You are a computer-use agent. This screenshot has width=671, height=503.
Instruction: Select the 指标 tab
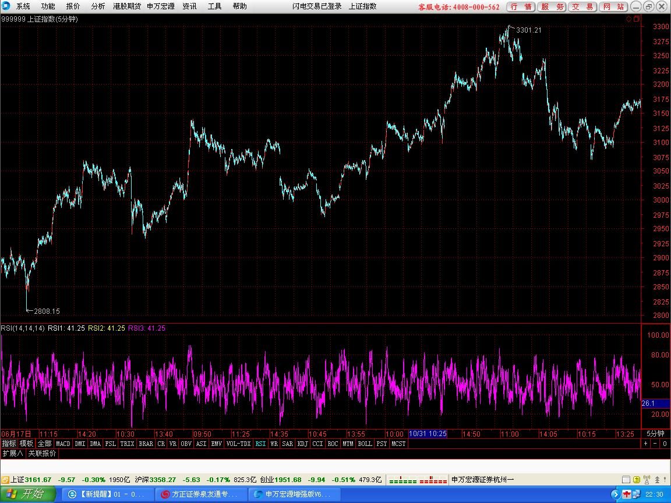pyautogui.click(x=9, y=444)
